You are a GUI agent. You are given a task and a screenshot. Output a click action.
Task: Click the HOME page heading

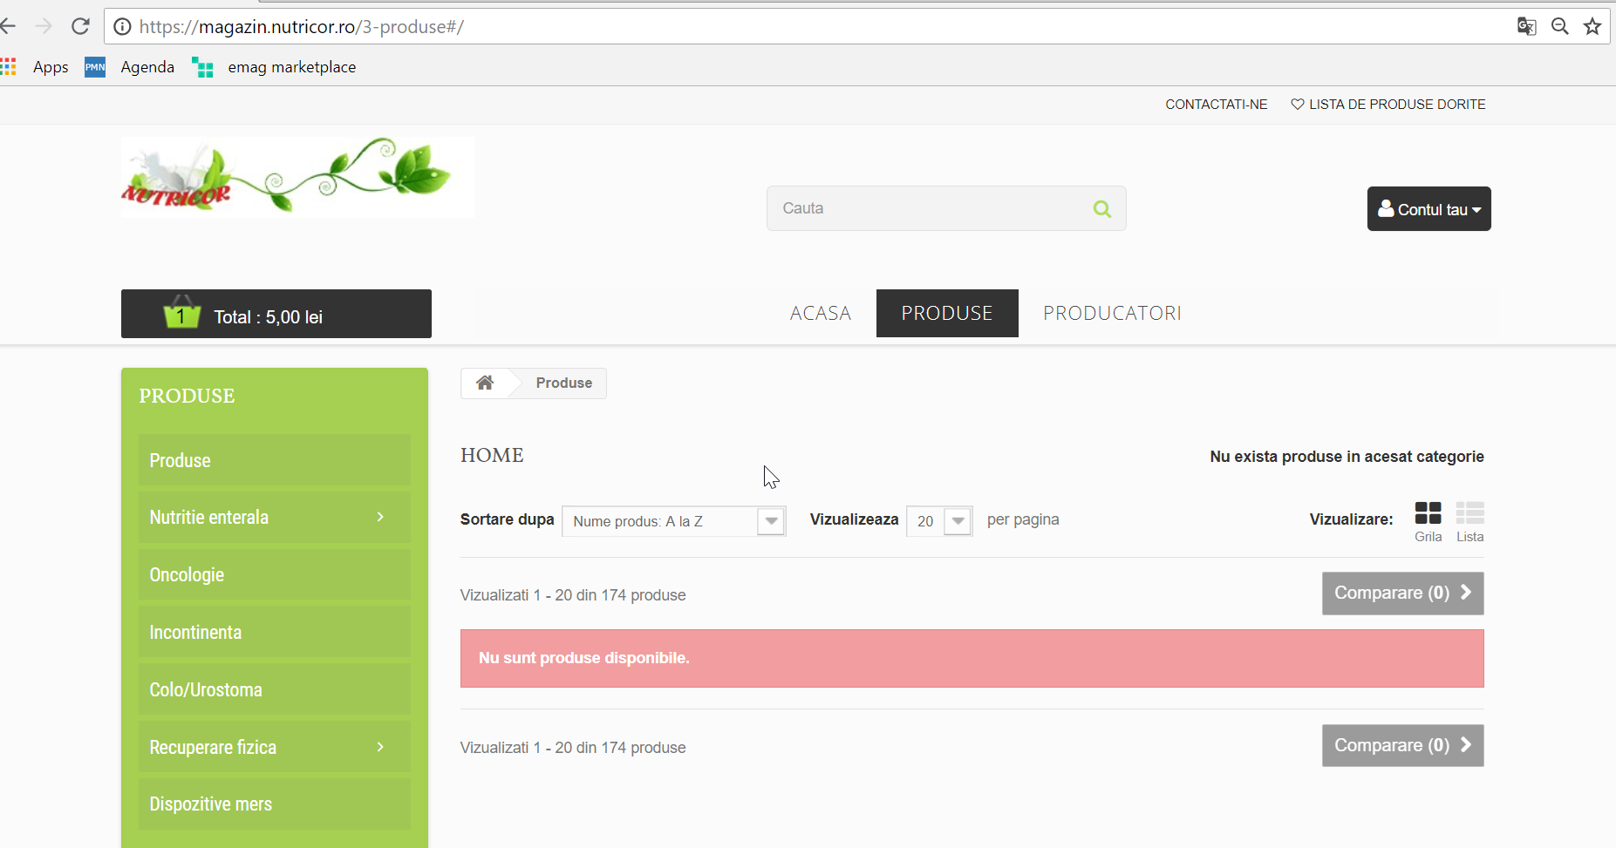click(x=492, y=455)
